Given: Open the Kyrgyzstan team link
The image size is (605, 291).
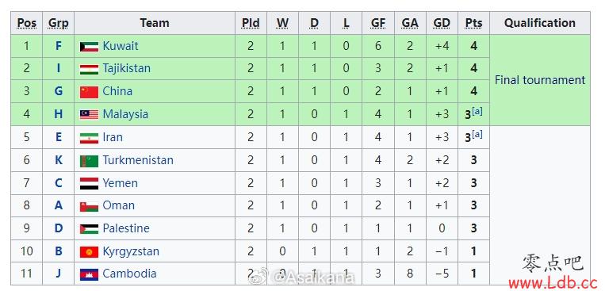Looking at the screenshot, I should [131, 251].
